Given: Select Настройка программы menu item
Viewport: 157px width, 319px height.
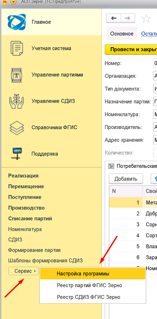Looking at the screenshot, I should [93, 274].
